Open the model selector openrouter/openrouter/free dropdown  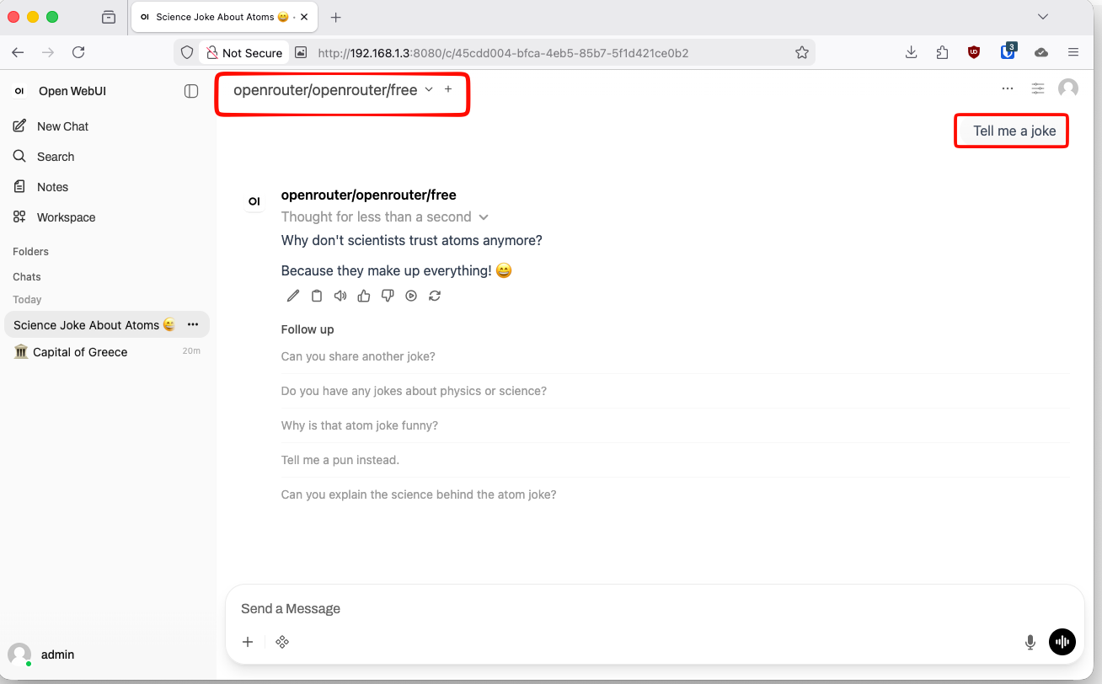[333, 90]
